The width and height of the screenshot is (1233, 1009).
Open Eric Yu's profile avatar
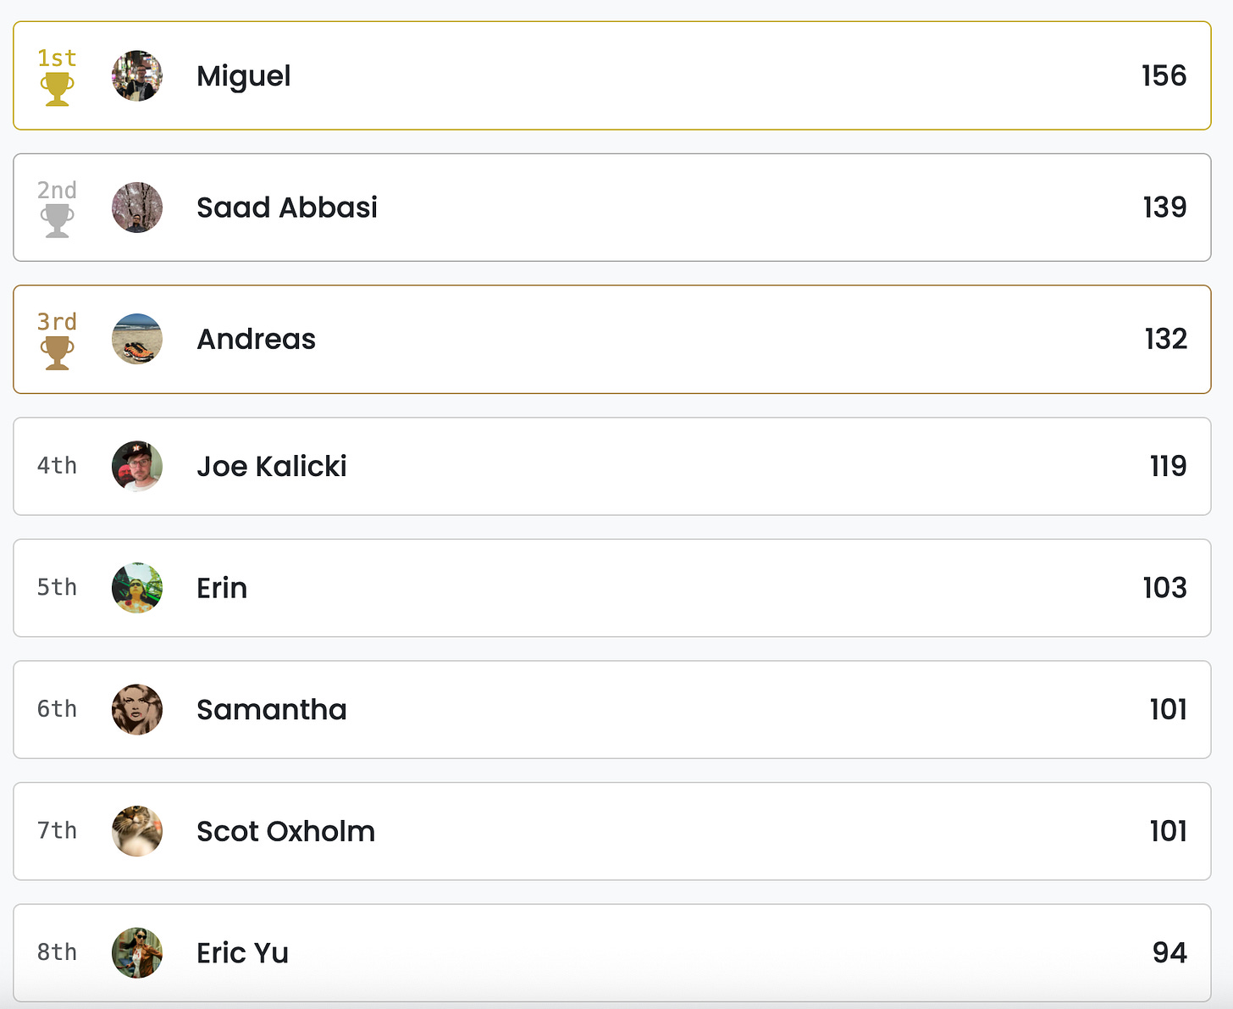tap(137, 952)
